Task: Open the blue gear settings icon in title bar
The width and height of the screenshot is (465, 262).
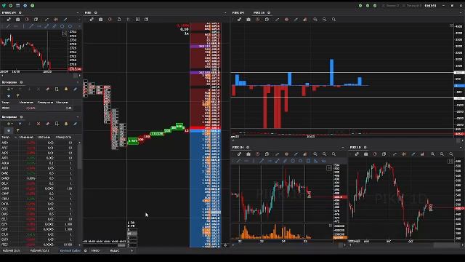Action: click(25, 5)
